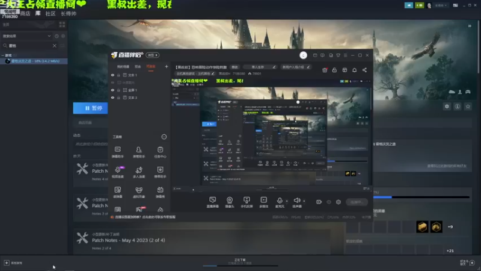Add a new scene with plus button
481x271 pixels.
167,66
